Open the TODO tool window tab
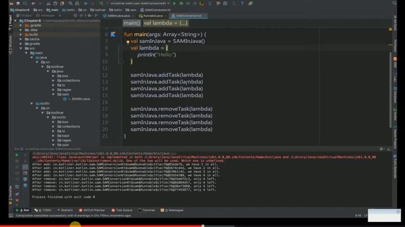The height and width of the screenshot is (227, 405). coord(43,210)
